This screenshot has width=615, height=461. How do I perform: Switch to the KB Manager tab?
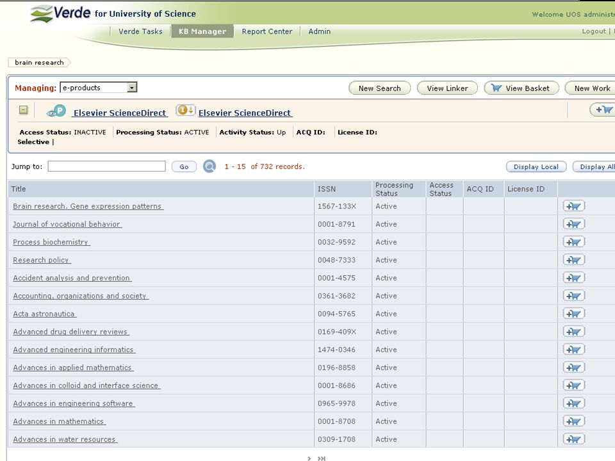point(202,31)
